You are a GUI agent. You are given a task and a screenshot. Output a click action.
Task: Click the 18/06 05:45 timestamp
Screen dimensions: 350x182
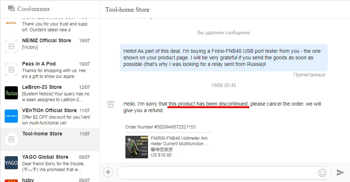[x=223, y=85]
